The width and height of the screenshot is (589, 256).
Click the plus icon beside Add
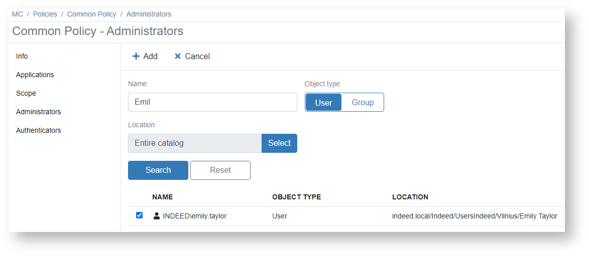click(x=136, y=56)
